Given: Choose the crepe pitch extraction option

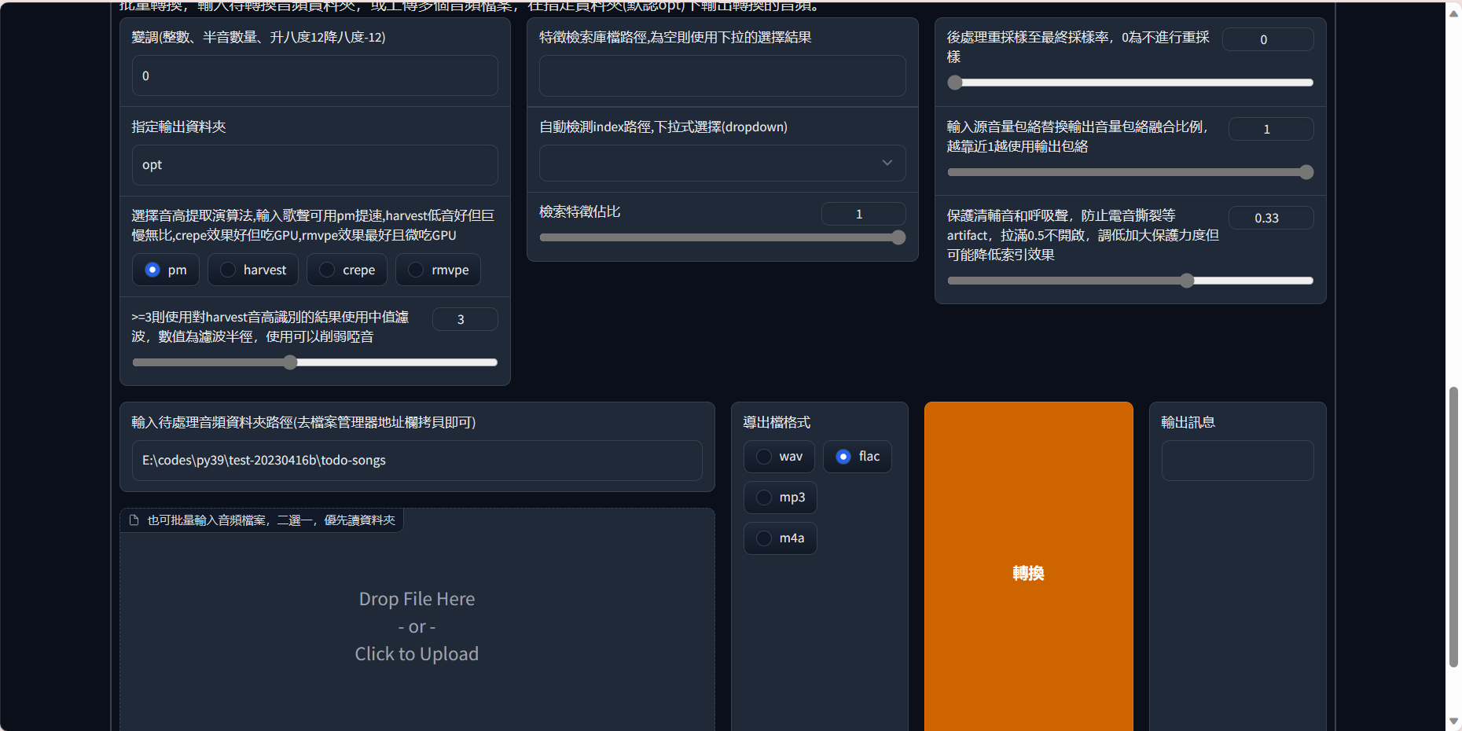Looking at the screenshot, I should point(347,270).
